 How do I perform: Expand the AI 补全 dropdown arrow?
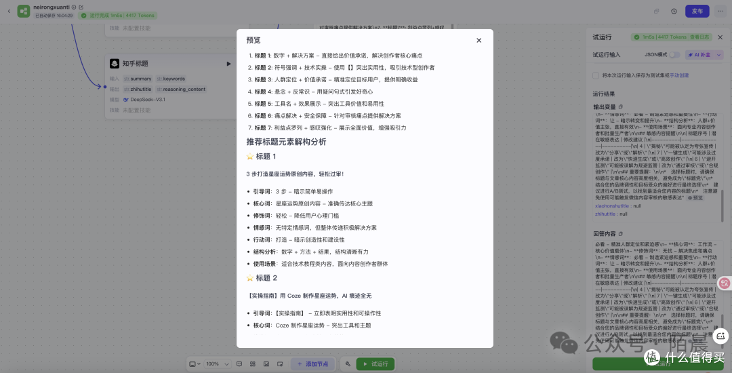pos(718,55)
